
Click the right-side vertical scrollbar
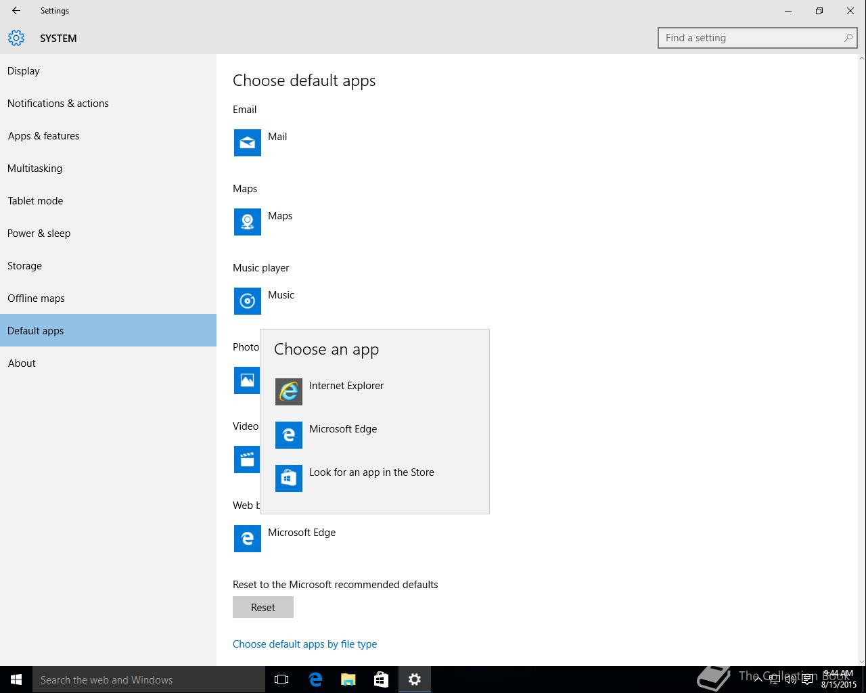(861, 360)
